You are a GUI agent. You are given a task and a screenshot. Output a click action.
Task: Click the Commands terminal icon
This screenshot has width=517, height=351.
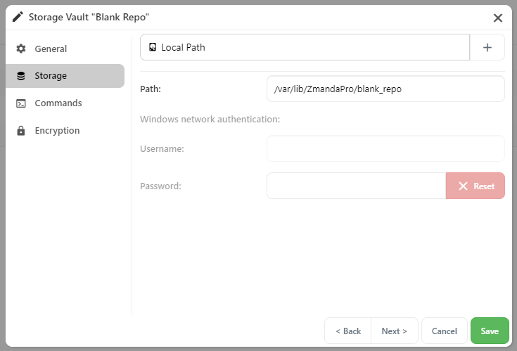coord(21,103)
